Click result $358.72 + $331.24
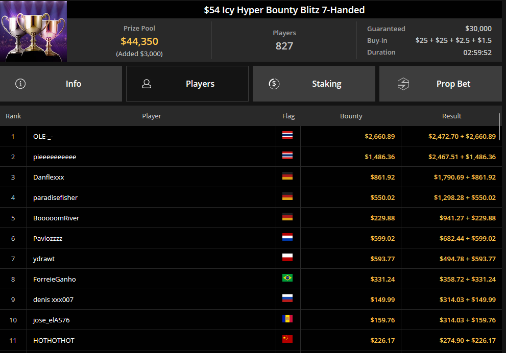506x353 pixels. 467,279
